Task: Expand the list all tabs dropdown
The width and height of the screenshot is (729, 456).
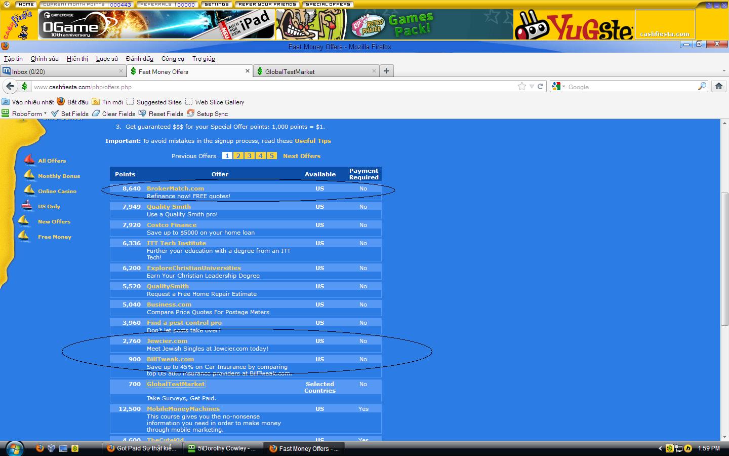Action: click(x=723, y=71)
